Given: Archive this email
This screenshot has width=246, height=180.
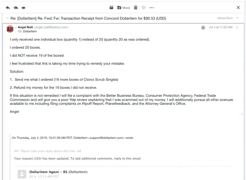Looking at the screenshot, I should click(x=111, y=8).
